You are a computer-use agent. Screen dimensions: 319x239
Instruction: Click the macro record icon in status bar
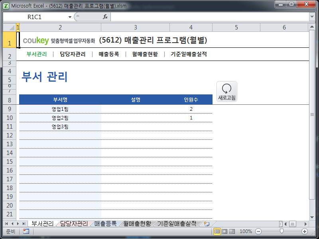pyautogui.click(x=26, y=231)
